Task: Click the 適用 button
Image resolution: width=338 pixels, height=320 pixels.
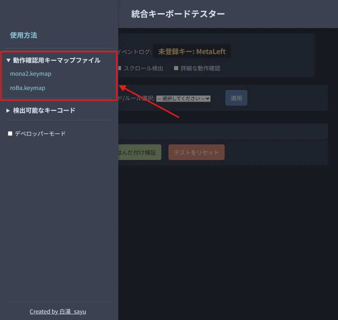Action: (236, 98)
